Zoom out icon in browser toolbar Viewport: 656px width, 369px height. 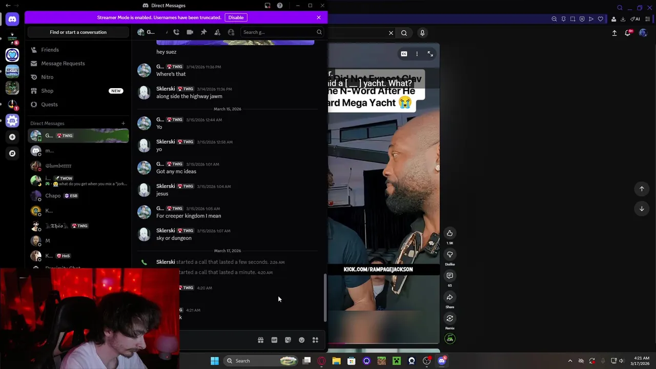[554, 19]
